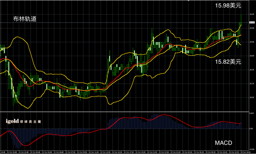Click the 0.029 MACD upper scale label
The width and height of the screenshot is (256, 154).
click(x=251, y=113)
